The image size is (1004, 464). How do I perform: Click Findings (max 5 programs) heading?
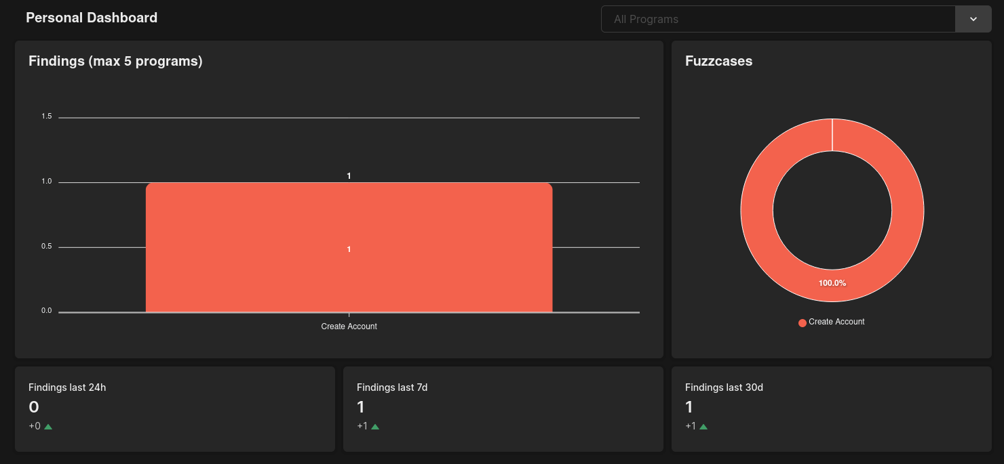[115, 61]
